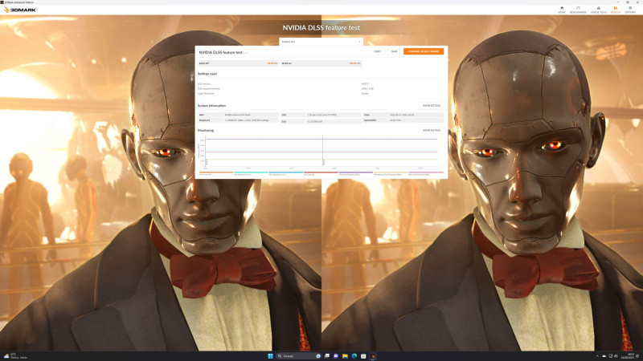The height and width of the screenshot is (361, 643).
Task: Click the teal legend bar under chart
Action: tap(251, 172)
